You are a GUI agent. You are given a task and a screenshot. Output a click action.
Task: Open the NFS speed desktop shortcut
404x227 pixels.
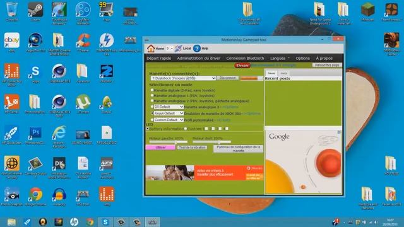click(107, 164)
